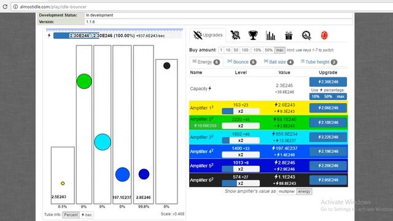This screenshot has height=221, width=393.
Task: Click Amplifier 1 x2 progress bar
Action: click(241, 111)
